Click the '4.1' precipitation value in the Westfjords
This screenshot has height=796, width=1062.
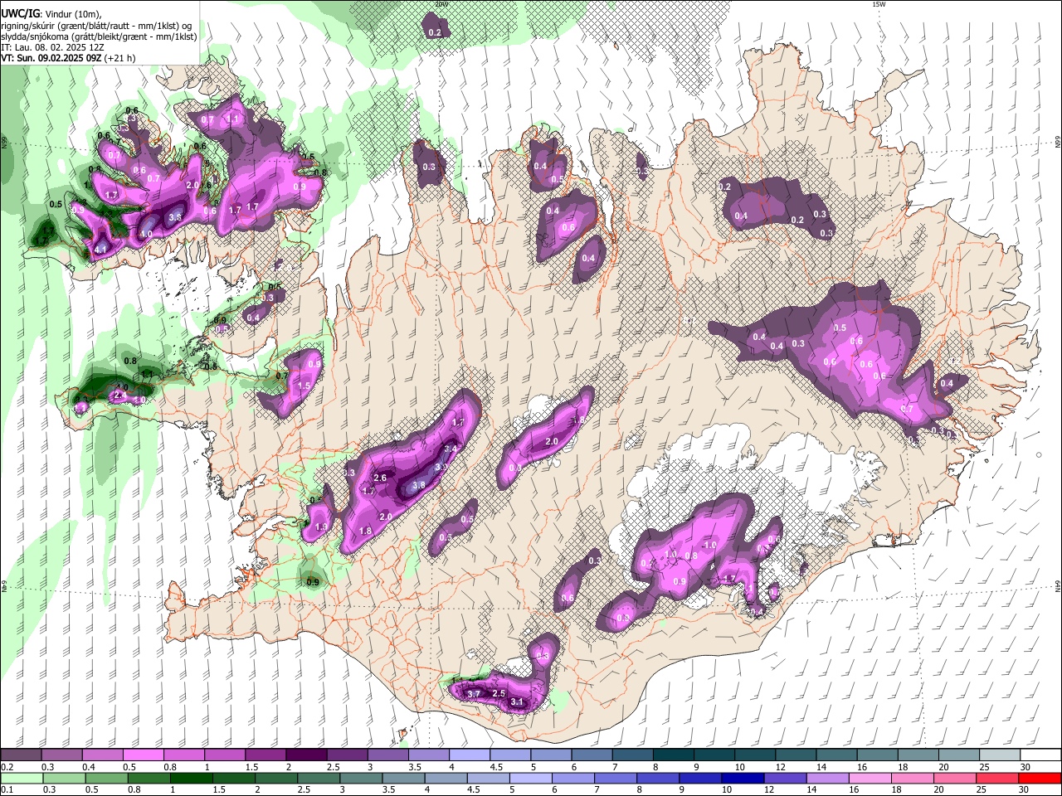(x=101, y=249)
